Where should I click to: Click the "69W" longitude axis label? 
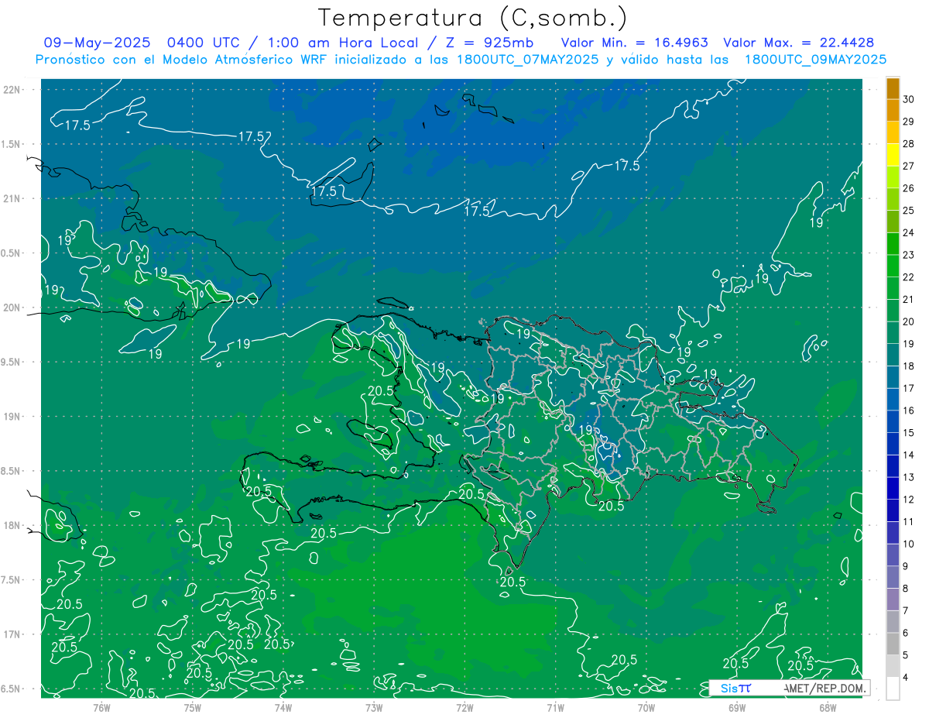[736, 708]
